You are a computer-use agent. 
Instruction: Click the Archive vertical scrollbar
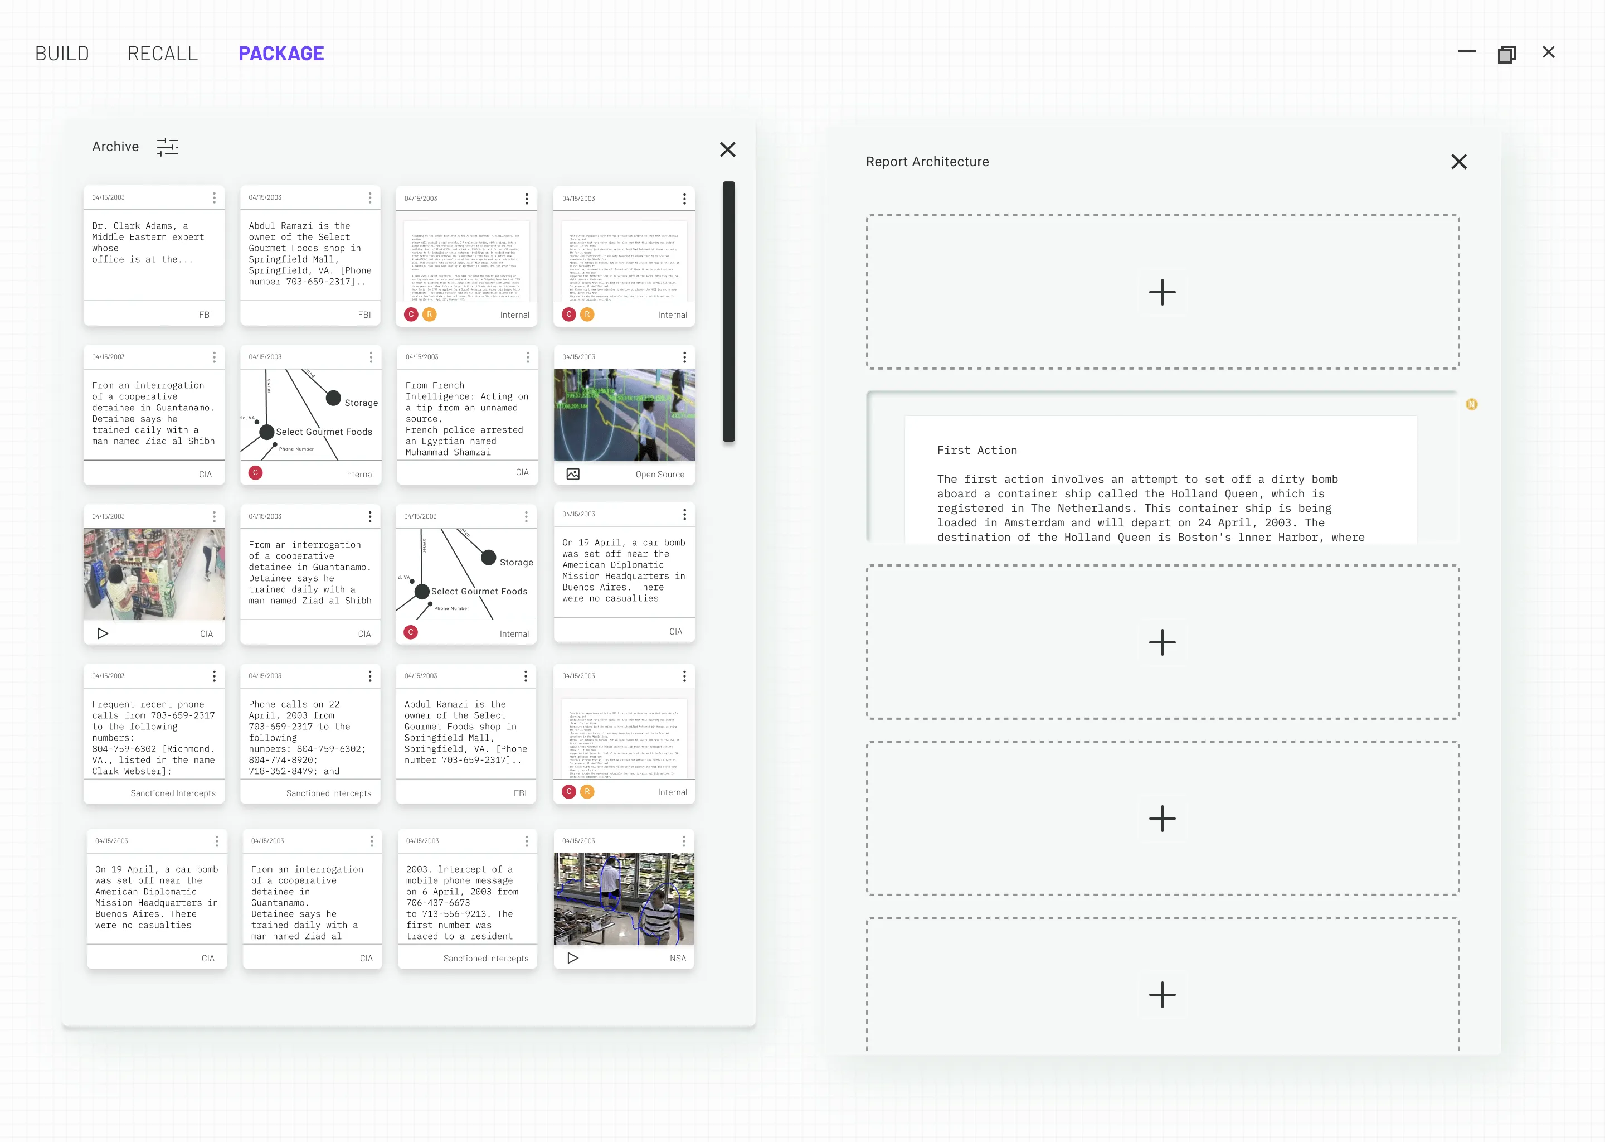[729, 312]
